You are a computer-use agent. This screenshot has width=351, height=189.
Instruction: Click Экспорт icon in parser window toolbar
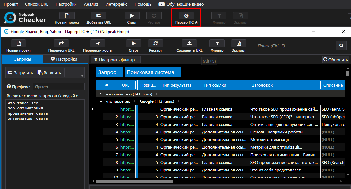(x=238, y=44)
